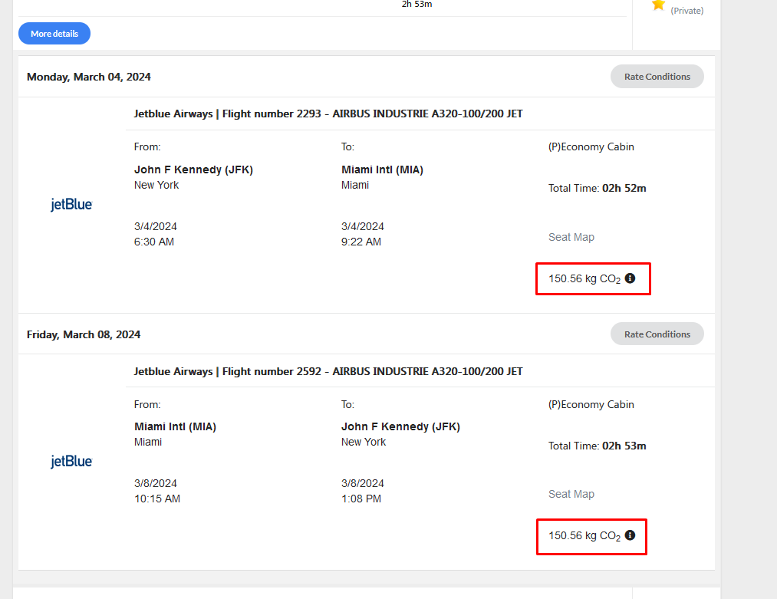Click departure time 6:30 AM
This screenshot has width=777, height=599.
(154, 242)
